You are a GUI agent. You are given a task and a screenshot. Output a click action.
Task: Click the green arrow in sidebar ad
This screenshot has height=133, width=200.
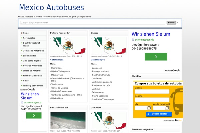[x=34, y=115]
